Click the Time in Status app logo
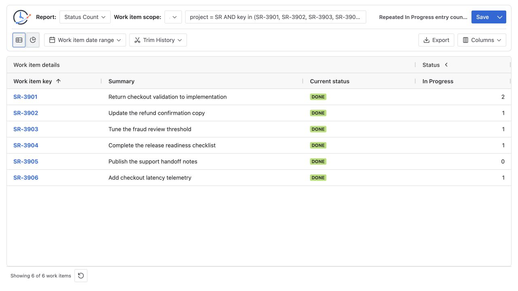 point(22,17)
